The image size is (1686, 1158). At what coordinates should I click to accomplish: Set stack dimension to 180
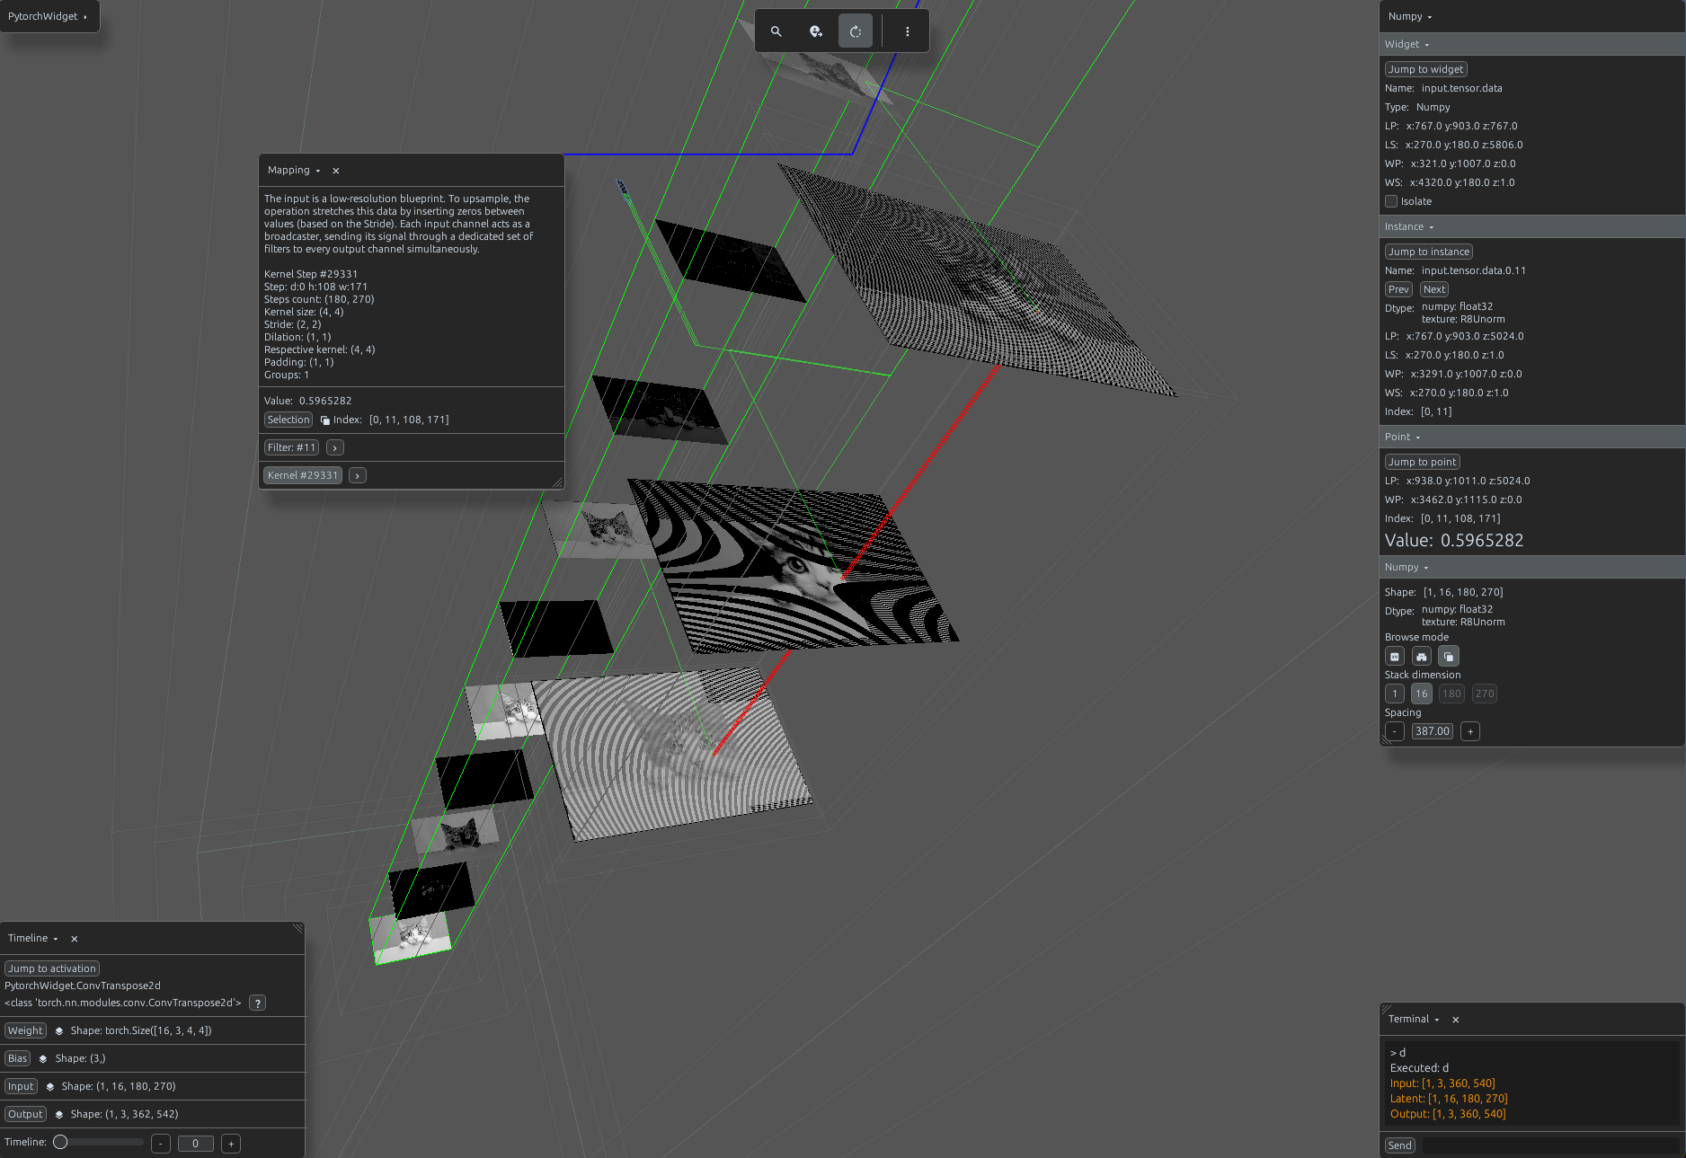pyautogui.click(x=1451, y=694)
